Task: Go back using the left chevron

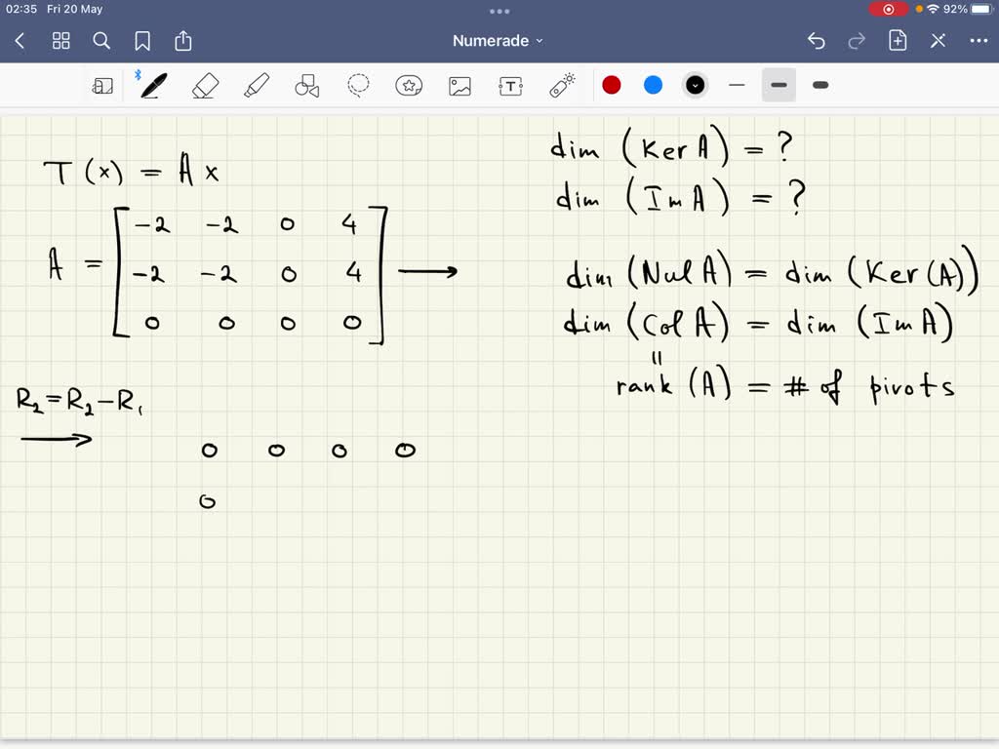Action: [x=20, y=41]
